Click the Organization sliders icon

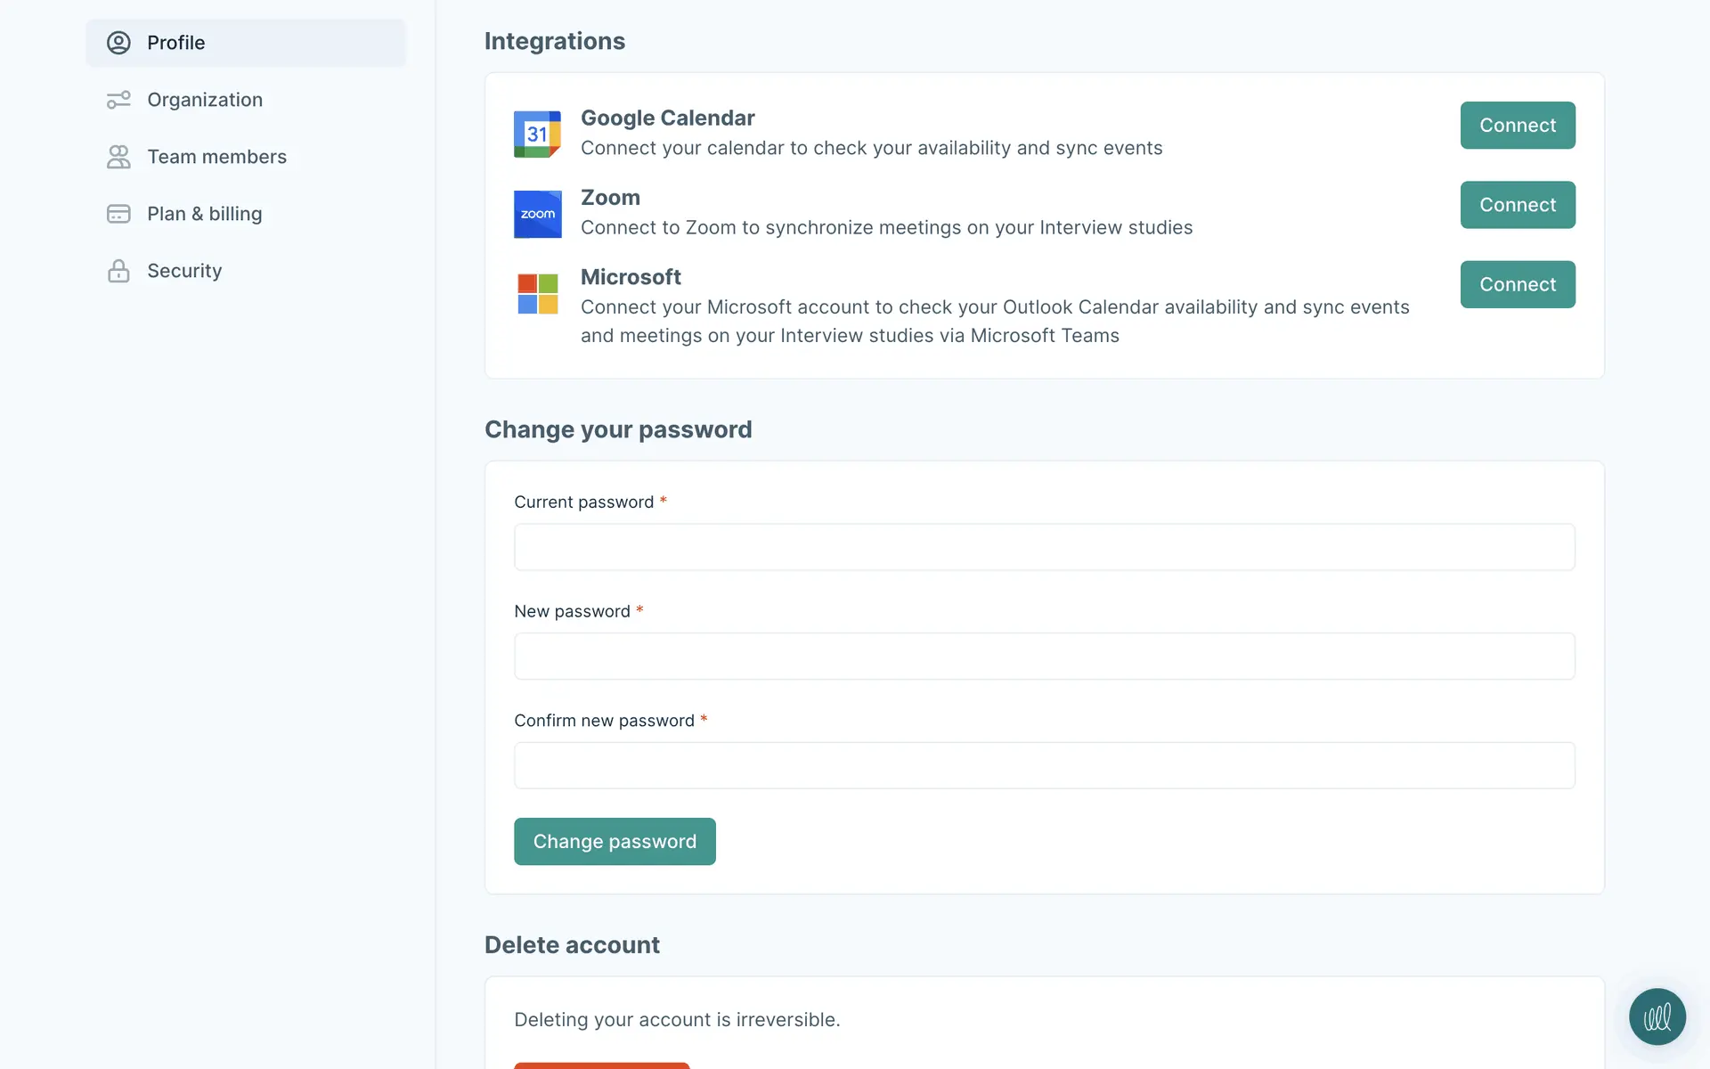point(118,100)
